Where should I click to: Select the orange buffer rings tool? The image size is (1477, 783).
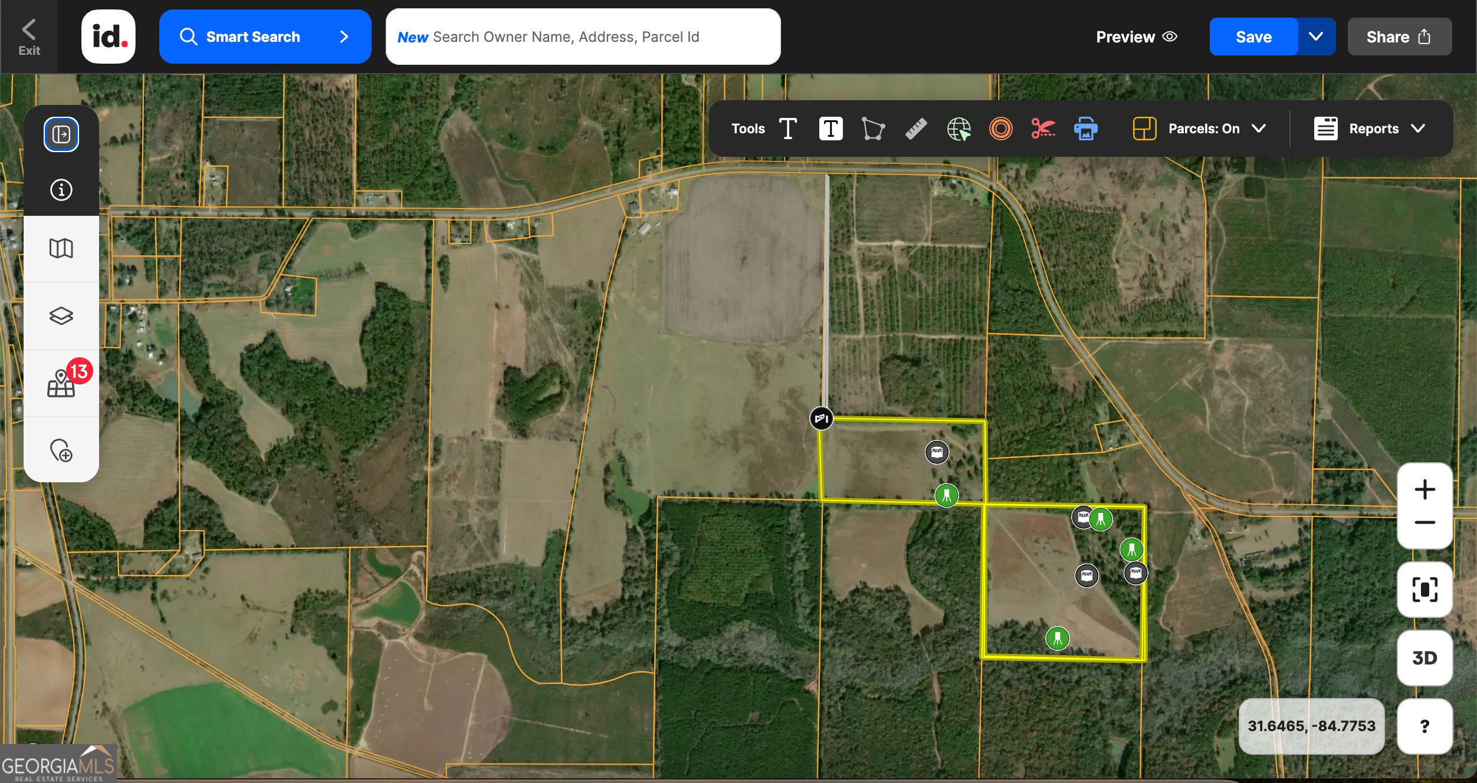pos(1000,129)
